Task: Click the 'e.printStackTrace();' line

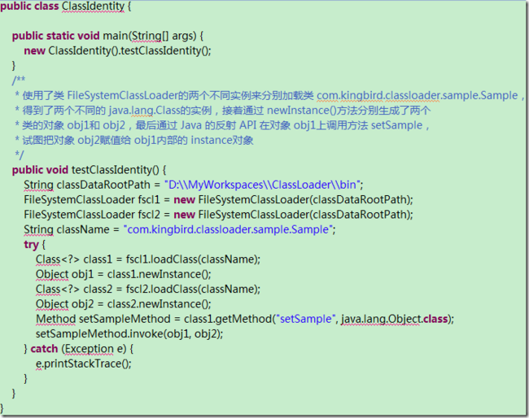Action: 84,364
